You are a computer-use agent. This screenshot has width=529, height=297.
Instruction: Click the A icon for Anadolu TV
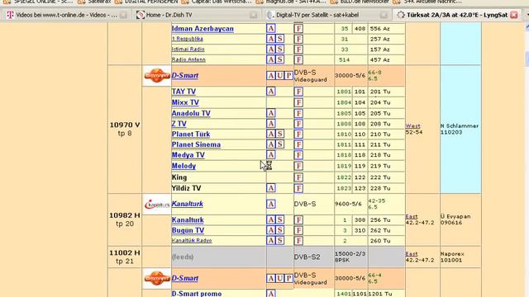point(271,113)
